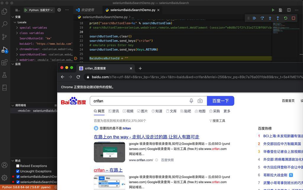Uncheck the first seleniumBaiduSearchDemo breakpoint checkbox

18,177
